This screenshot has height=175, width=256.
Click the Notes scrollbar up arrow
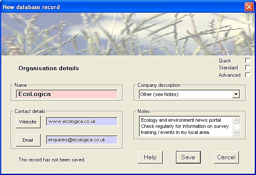pos(236,120)
